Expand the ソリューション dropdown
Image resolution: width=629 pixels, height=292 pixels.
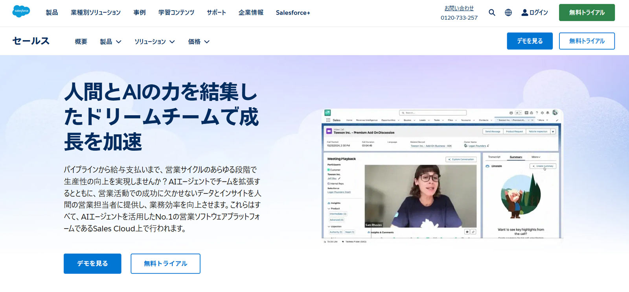154,42
